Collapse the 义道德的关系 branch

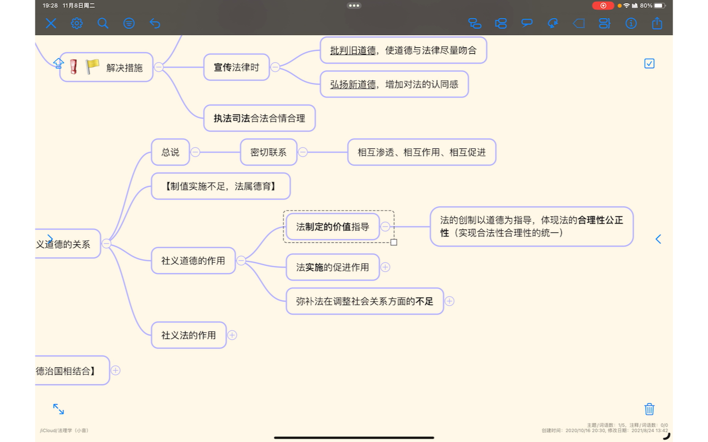coord(107,243)
